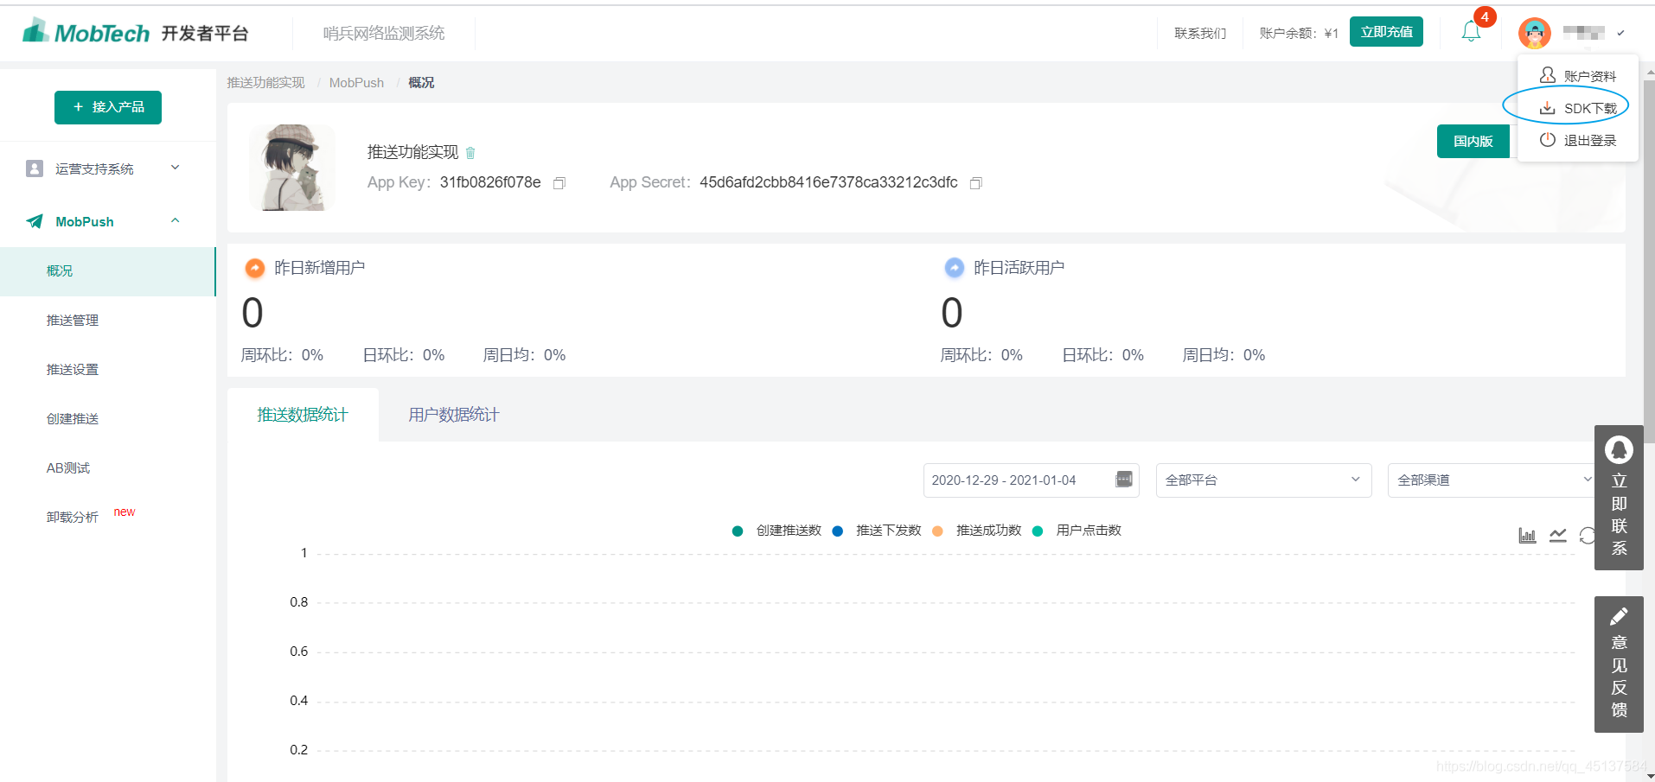Open the 全部平台 dropdown

click(x=1263, y=480)
